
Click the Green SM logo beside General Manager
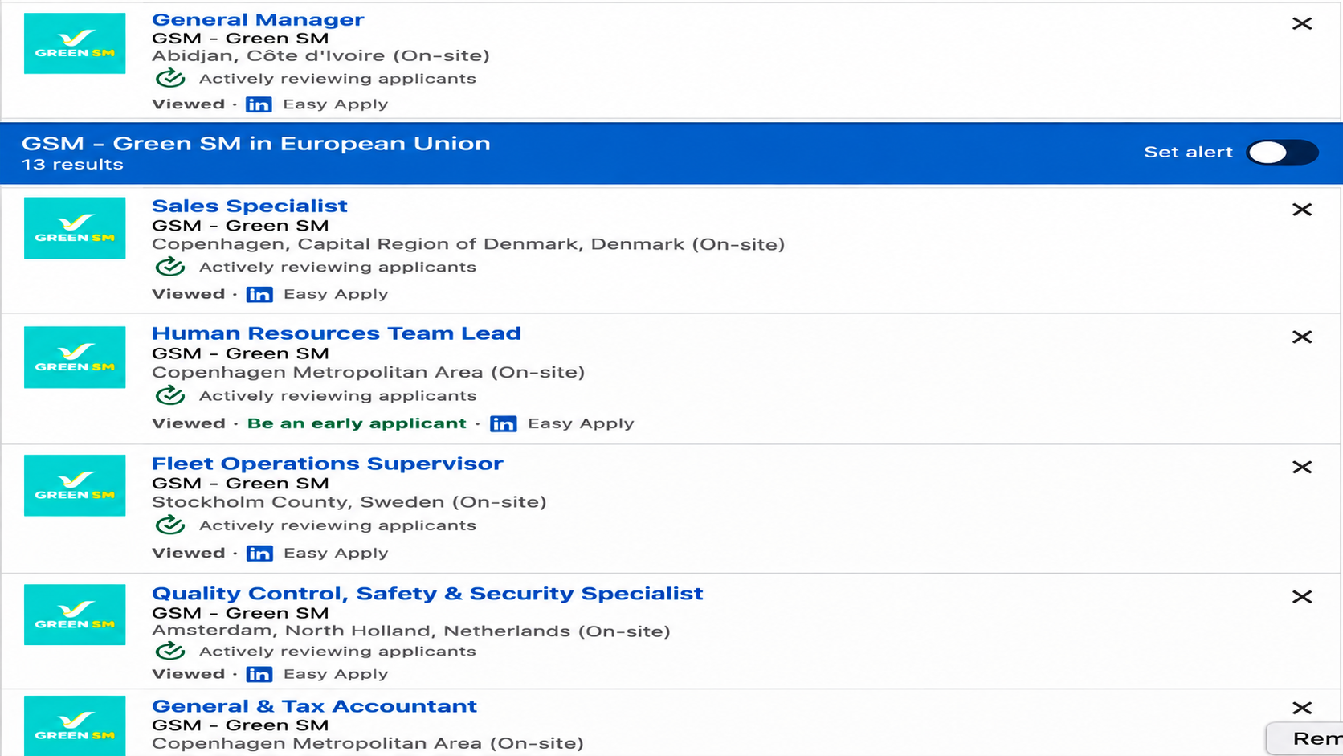(75, 43)
